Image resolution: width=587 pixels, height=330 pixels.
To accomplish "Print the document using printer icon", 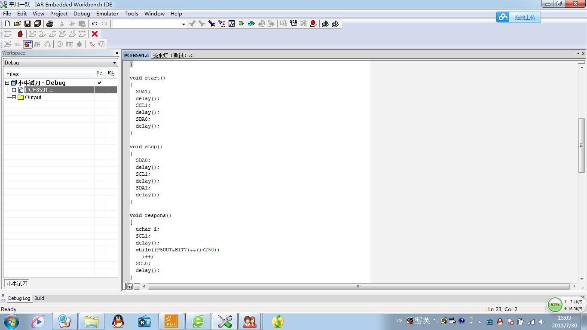I will pos(49,24).
